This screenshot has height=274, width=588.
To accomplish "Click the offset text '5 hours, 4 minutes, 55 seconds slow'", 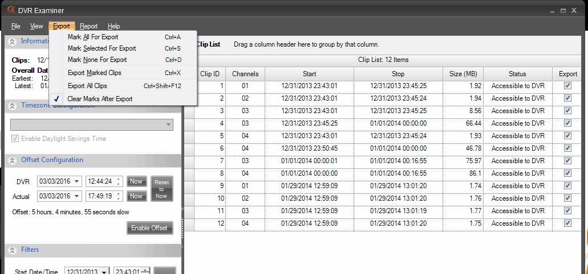I will [x=80, y=213].
